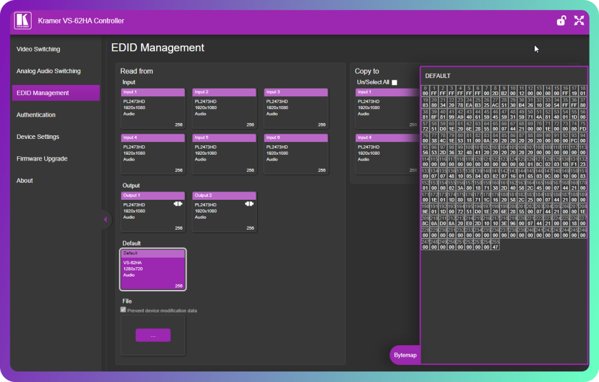The width and height of the screenshot is (599, 382).
Task: Click the file browse "..." button
Action: tap(153, 335)
